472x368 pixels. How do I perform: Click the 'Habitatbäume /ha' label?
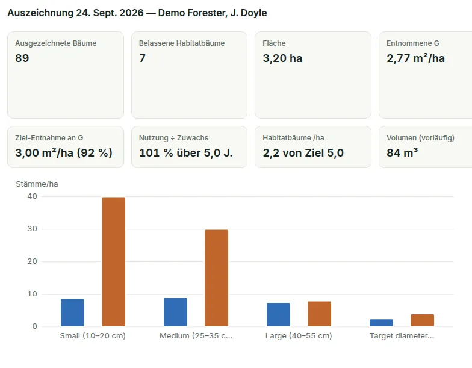(294, 137)
